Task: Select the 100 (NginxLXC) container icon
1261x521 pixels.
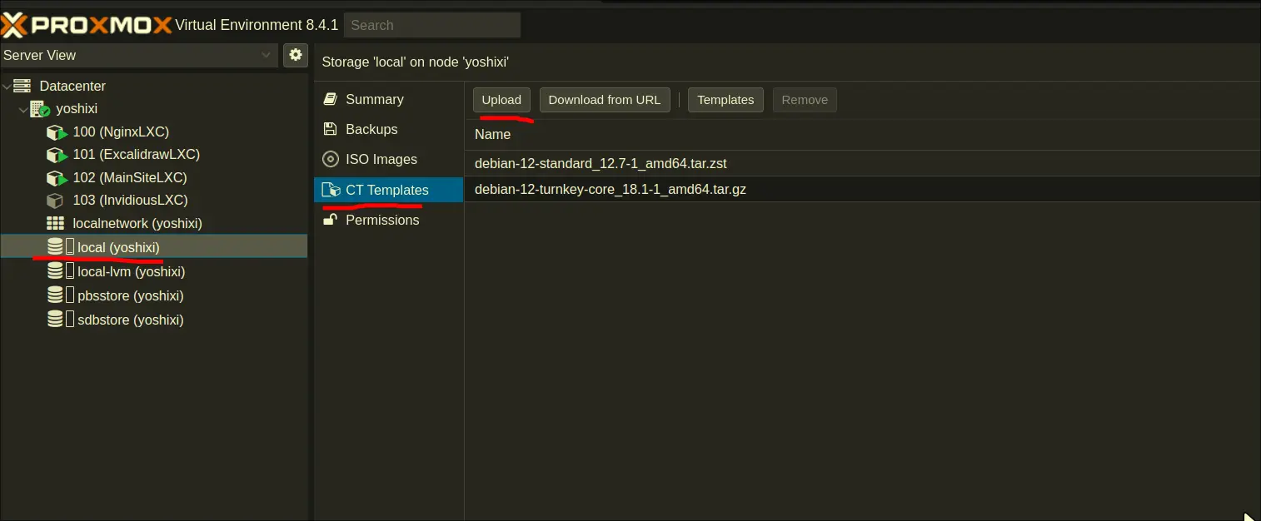Action: click(57, 132)
